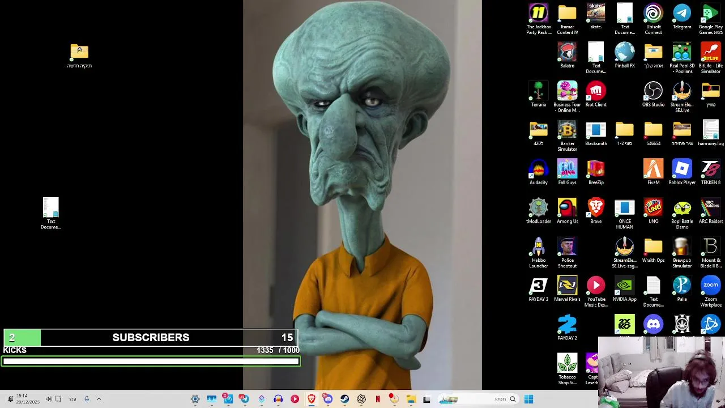The image size is (725, 408).
Task: Open Marvel Rivals shortcut
Action: [567, 290]
